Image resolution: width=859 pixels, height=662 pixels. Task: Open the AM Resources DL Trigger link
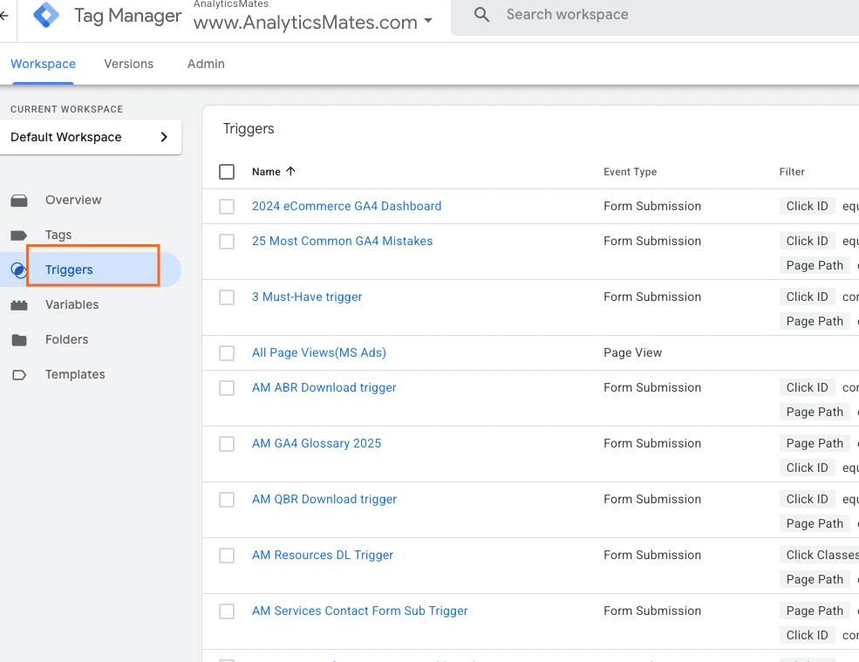click(323, 555)
